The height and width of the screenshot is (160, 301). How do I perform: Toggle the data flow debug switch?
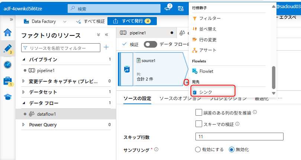click(x=150, y=44)
